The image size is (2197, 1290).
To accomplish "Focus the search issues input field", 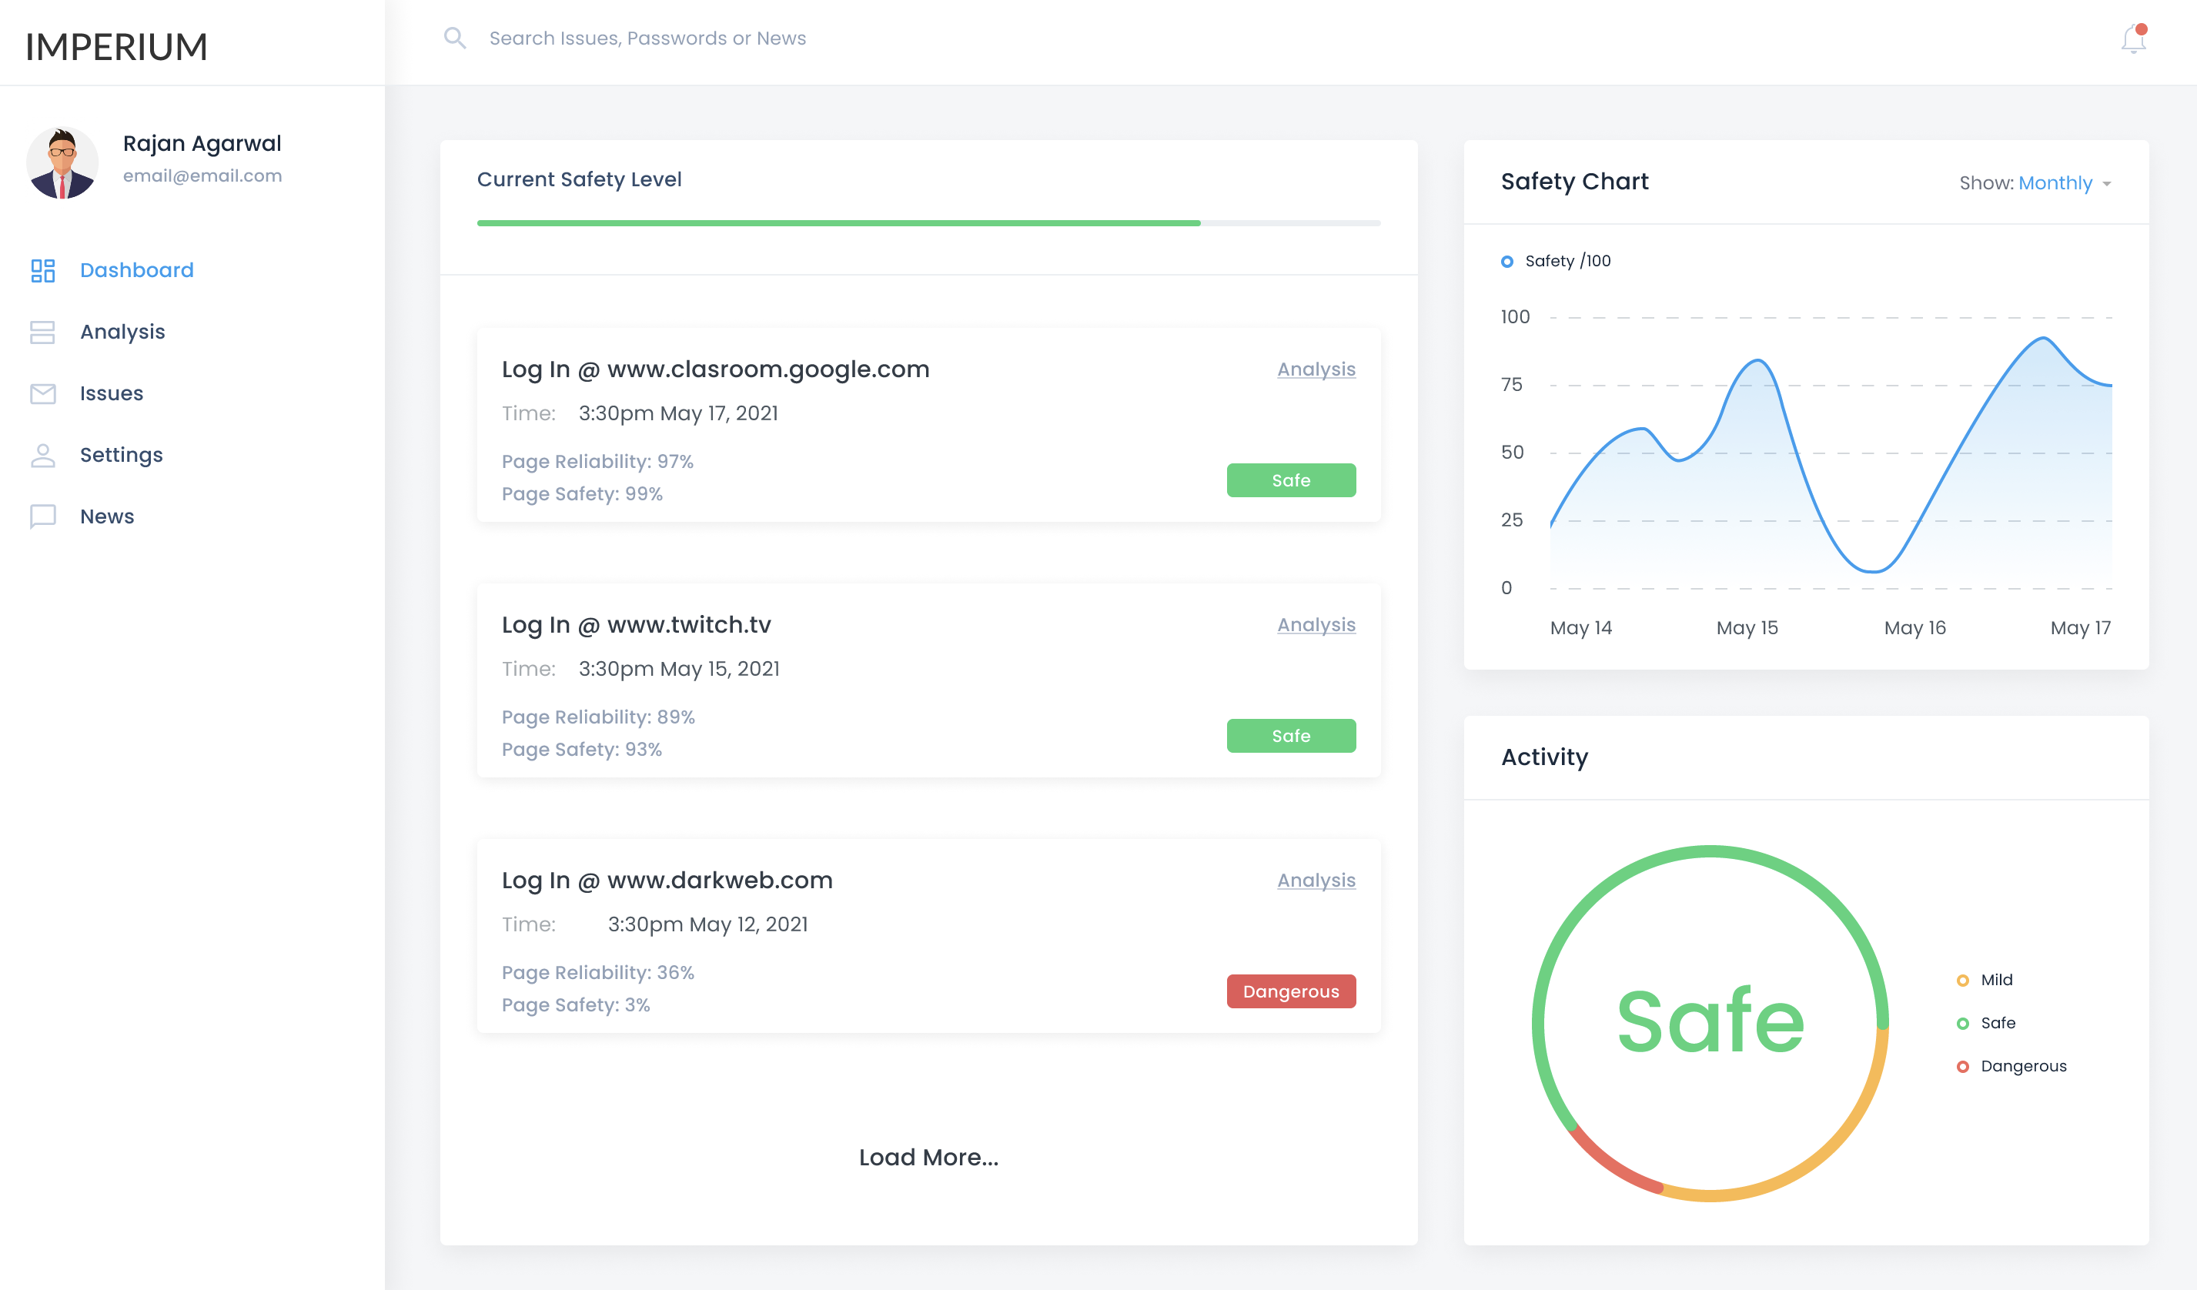I will pyautogui.click(x=647, y=38).
